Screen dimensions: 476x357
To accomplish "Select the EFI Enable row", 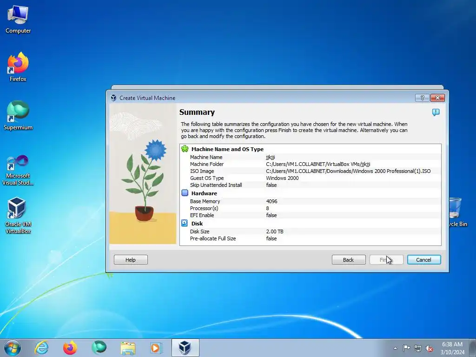I will click(x=310, y=215).
